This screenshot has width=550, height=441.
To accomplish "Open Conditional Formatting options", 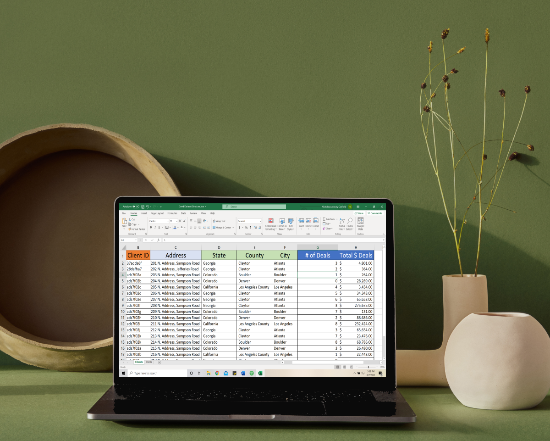I will (x=270, y=224).
